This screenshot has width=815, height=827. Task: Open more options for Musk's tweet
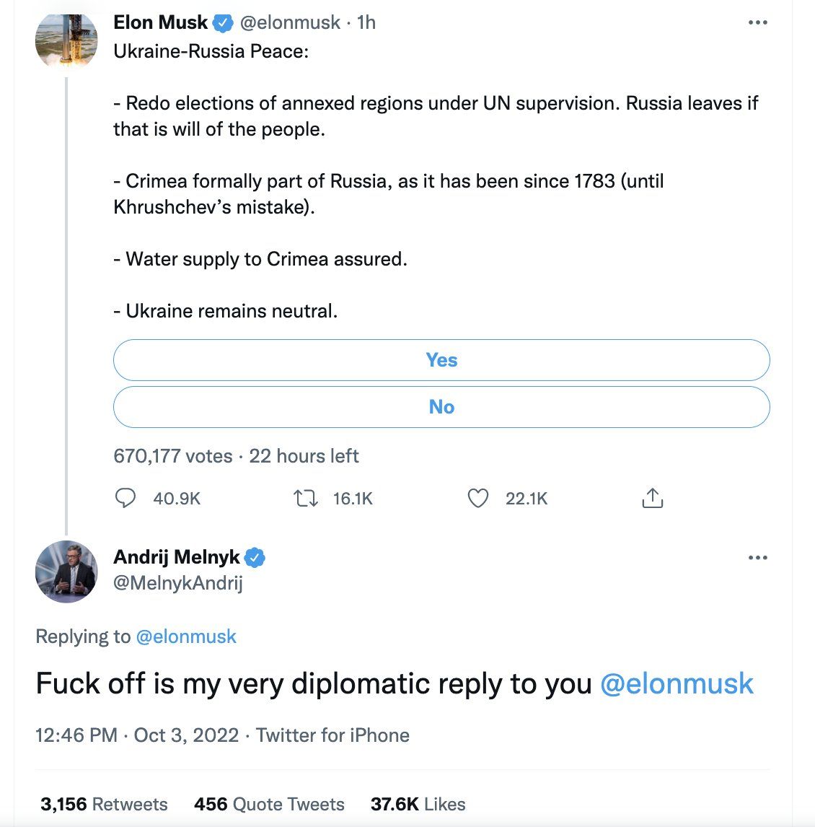757,23
